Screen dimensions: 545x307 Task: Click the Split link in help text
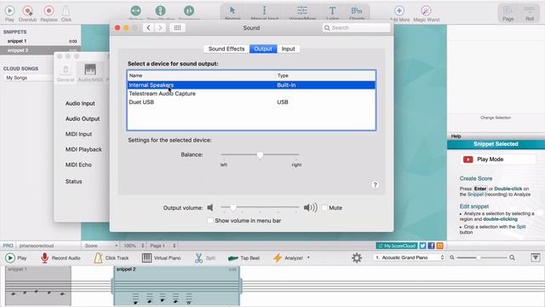(521, 227)
